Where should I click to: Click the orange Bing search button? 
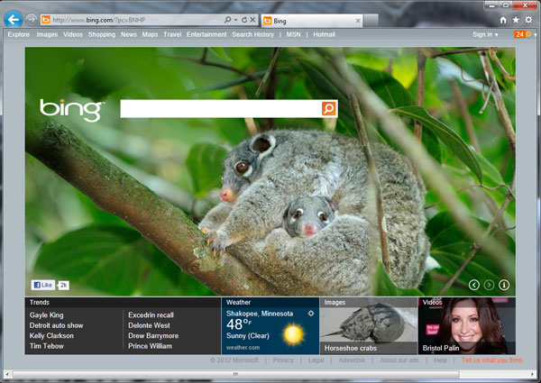(x=329, y=108)
